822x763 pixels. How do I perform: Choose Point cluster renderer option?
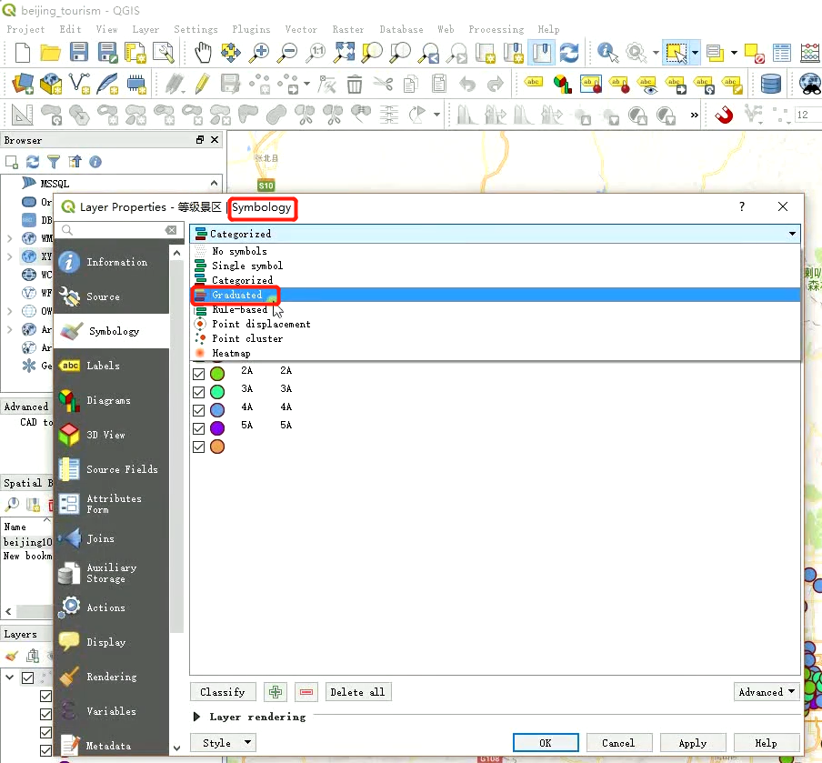(495, 338)
